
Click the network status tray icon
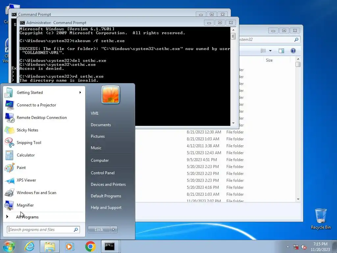click(x=296, y=247)
